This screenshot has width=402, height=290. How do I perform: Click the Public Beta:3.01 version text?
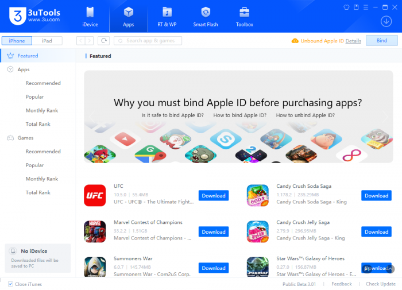pos(299,284)
